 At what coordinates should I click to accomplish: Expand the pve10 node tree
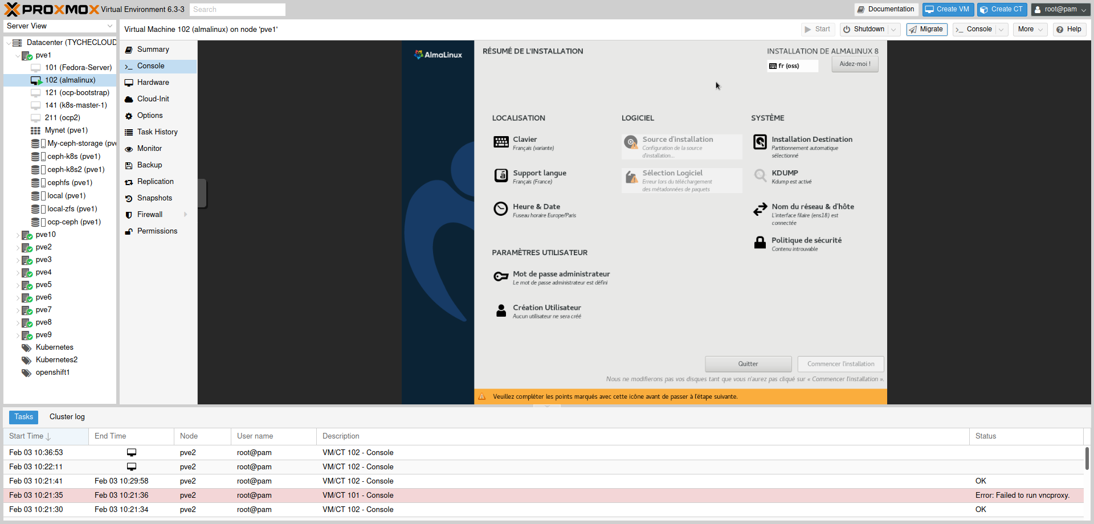(18, 235)
